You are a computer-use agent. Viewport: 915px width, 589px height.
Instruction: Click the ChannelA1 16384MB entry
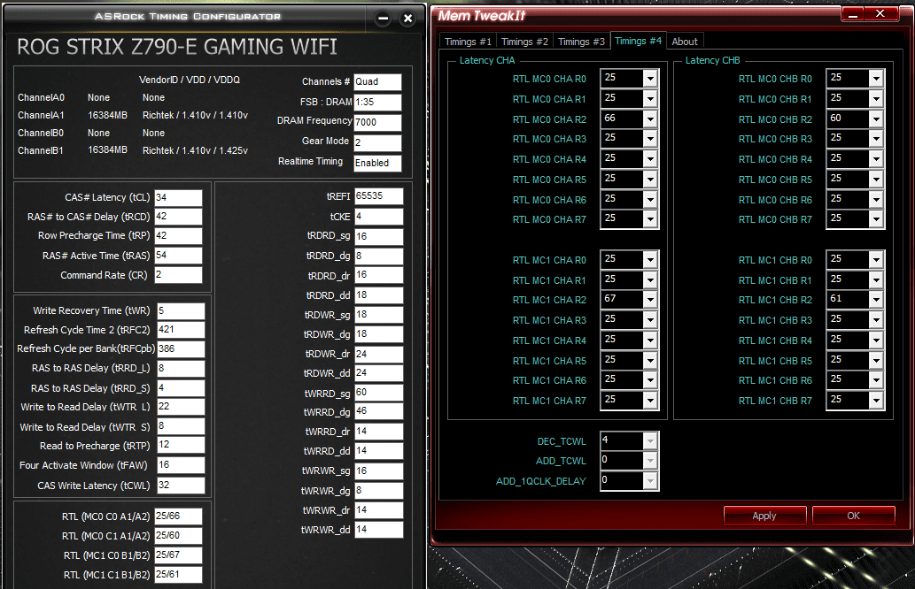[107, 115]
